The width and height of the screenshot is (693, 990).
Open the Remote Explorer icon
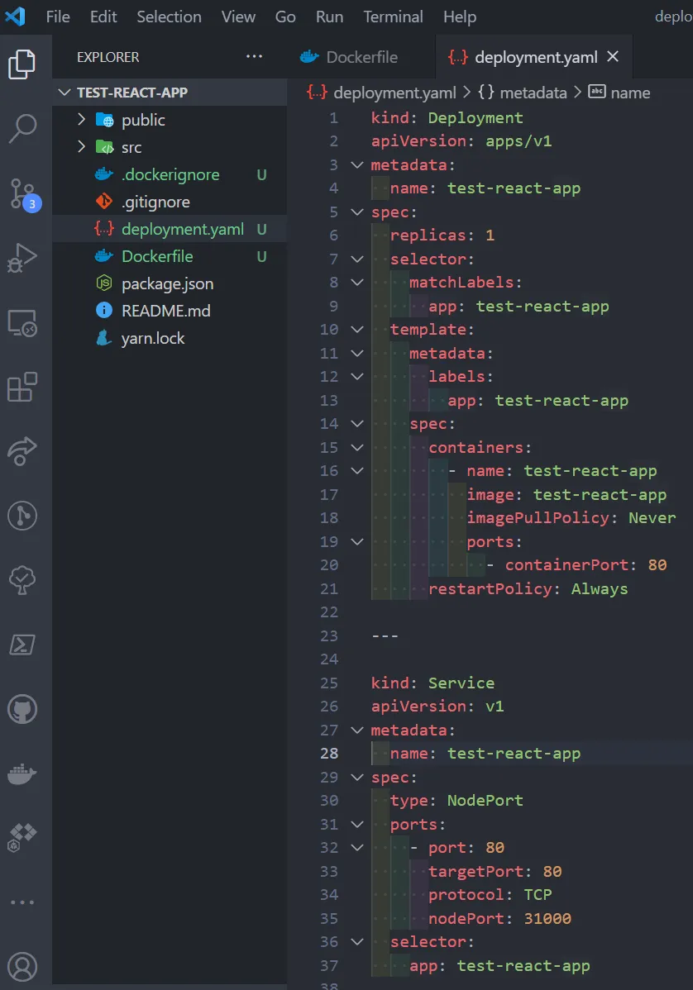[22, 322]
